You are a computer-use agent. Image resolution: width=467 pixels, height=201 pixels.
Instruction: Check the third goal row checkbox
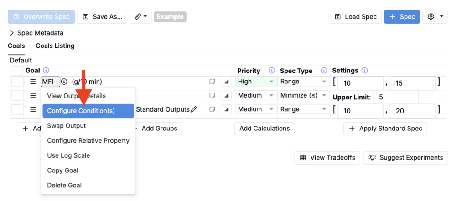pyautogui.click(x=17, y=109)
